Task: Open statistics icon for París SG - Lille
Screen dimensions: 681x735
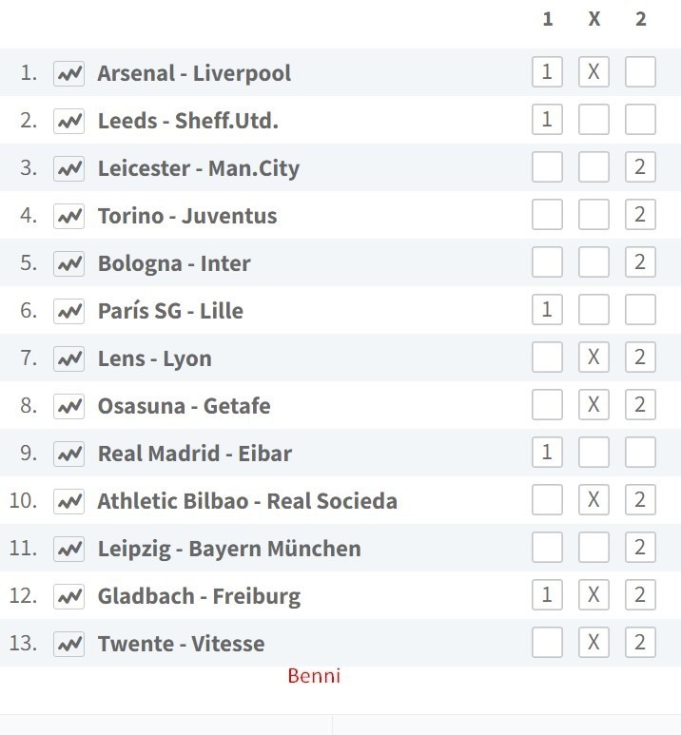Action: (68, 311)
